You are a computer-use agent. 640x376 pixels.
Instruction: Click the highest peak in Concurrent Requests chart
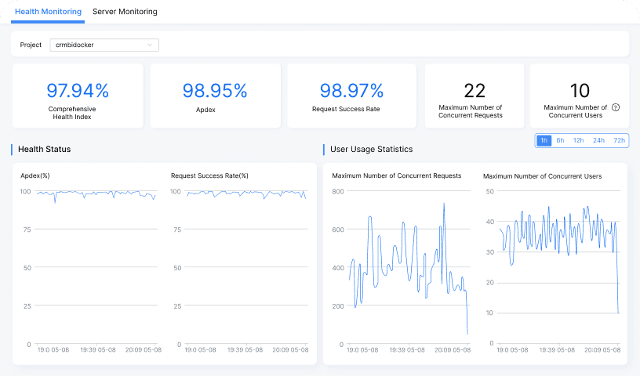tap(444, 204)
